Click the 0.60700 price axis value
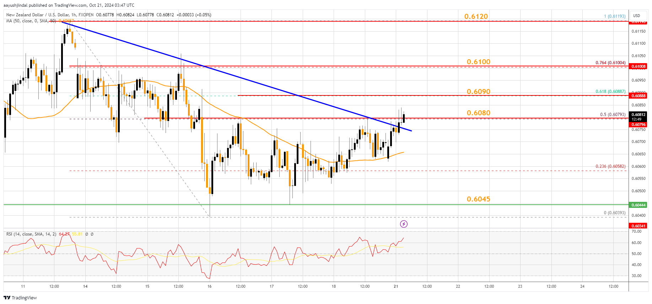The height and width of the screenshot is (304, 652). click(x=638, y=142)
